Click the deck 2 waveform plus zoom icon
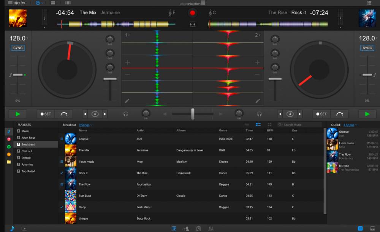This screenshot has width=380, height=232. tap(257, 62)
